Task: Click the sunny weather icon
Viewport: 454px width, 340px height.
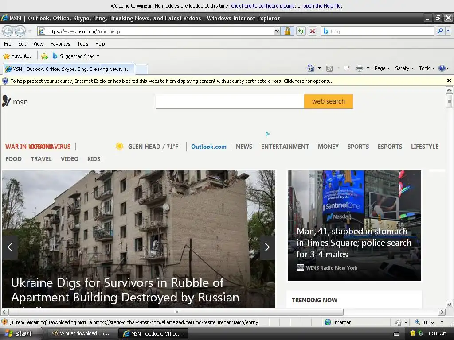Action: pyautogui.click(x=119, y=146)
